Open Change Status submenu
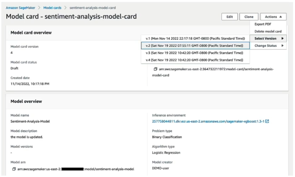Image resolution: width=295 pixels, height=177 pixels. tap(268, 46)
